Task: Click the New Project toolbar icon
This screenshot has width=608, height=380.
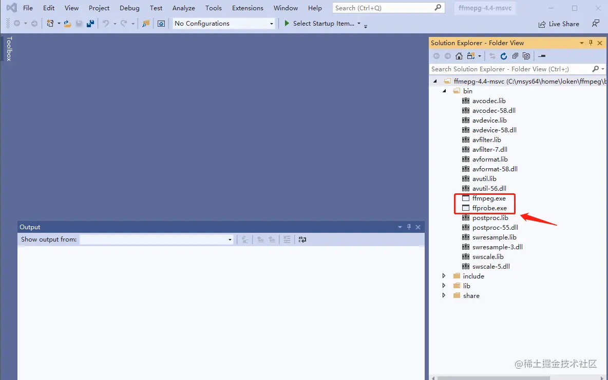Action: pyautogui.click(x=50, y=24)
